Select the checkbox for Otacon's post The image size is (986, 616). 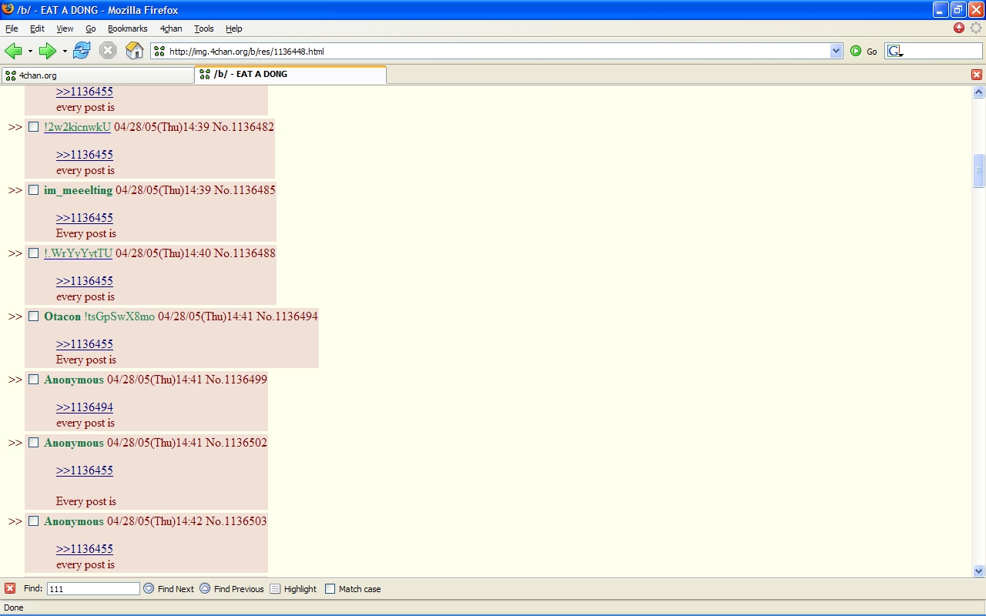coord(34,316)
